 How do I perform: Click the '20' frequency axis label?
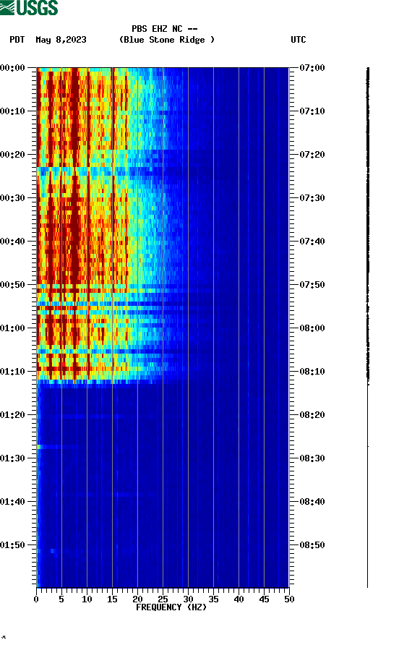(137, 599)
